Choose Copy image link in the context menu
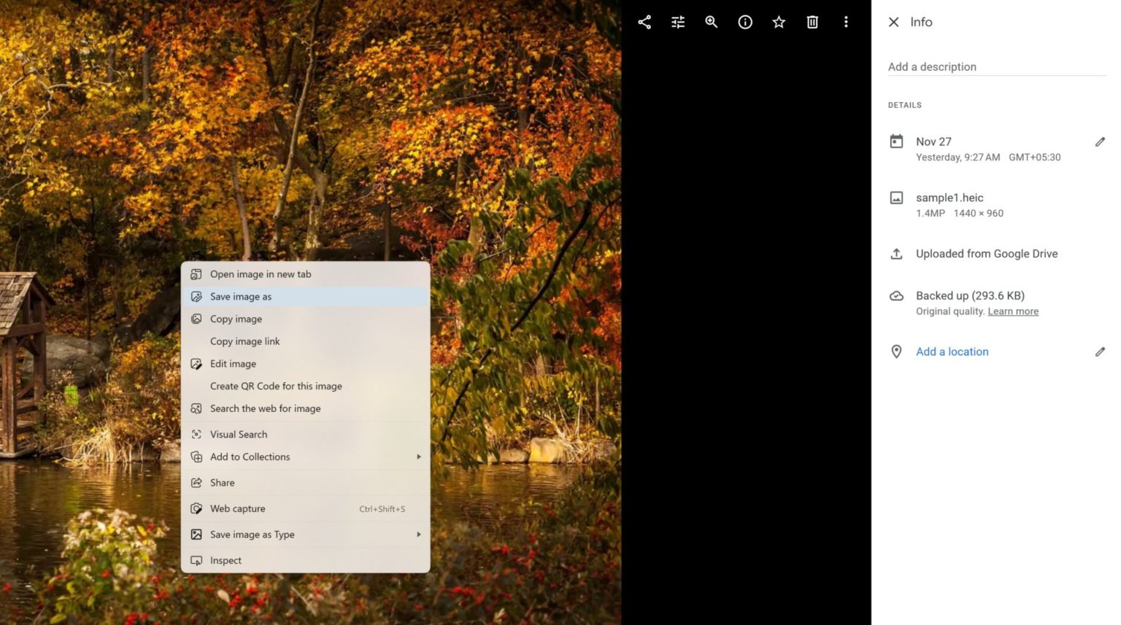The height and width of the screenshot is (625, 1121). [245, 341]
